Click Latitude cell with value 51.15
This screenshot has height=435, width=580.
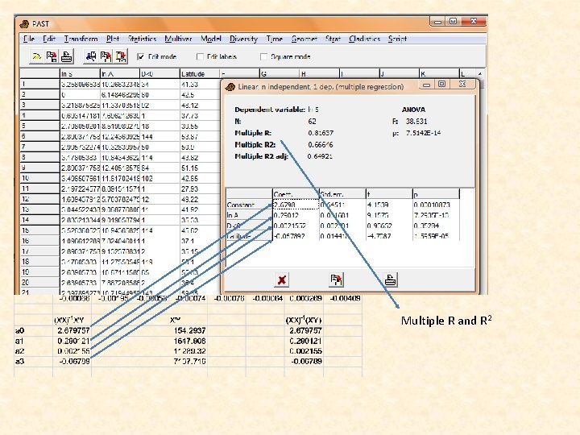pyautogui.click(x=200, y=168)
